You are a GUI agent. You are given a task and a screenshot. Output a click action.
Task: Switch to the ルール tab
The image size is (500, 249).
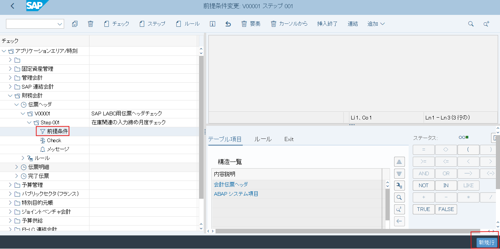262,139
